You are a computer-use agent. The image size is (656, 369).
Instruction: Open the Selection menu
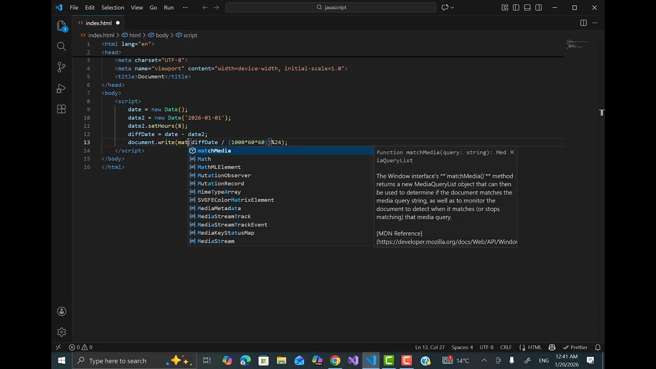point(113,7)
